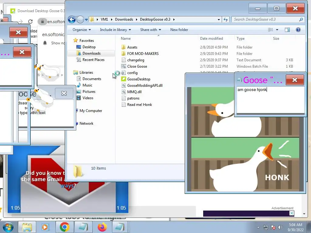Click the search magnifier icon

tap(301, 19)
